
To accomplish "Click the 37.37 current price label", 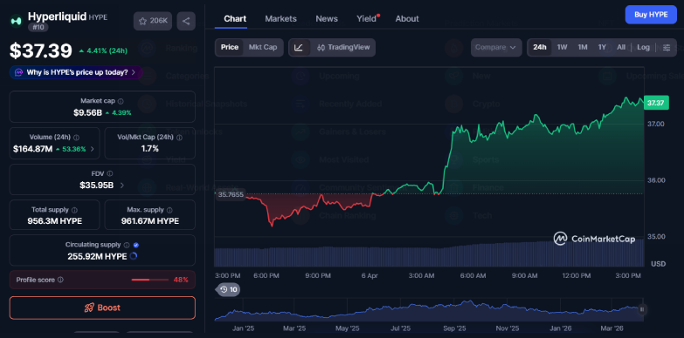I will [656, 103].
